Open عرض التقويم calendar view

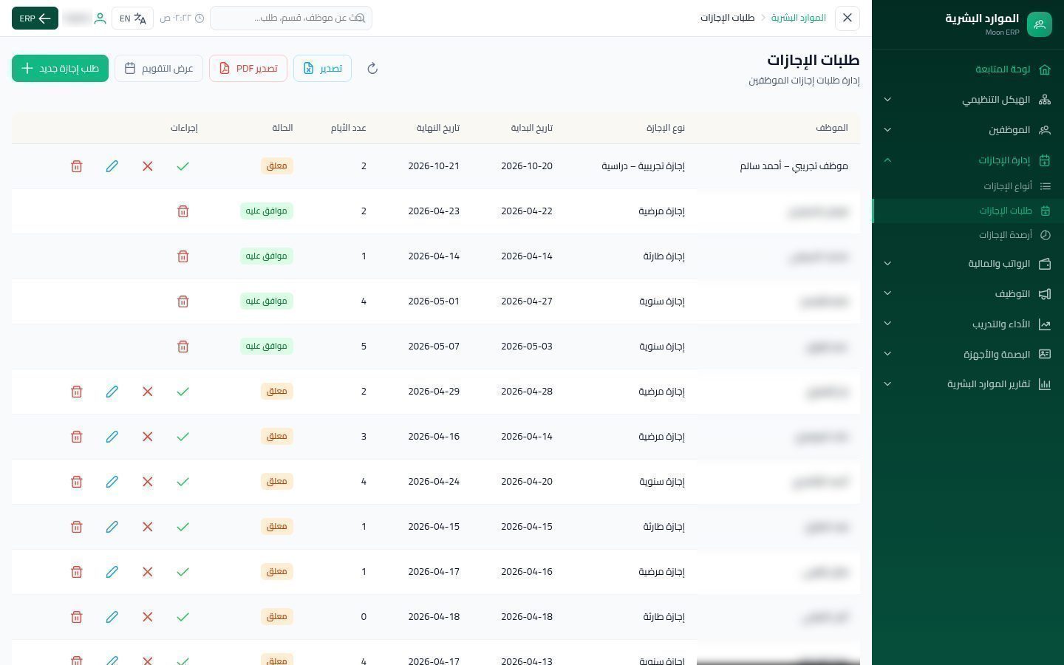(x=159, y=69)
